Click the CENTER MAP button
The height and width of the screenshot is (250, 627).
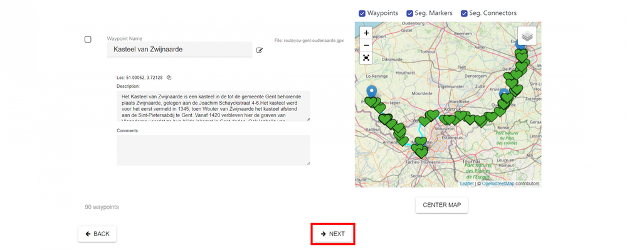coord(441,206)
